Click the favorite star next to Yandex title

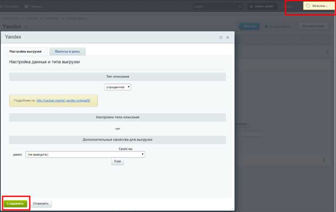(x=26, y=27)
